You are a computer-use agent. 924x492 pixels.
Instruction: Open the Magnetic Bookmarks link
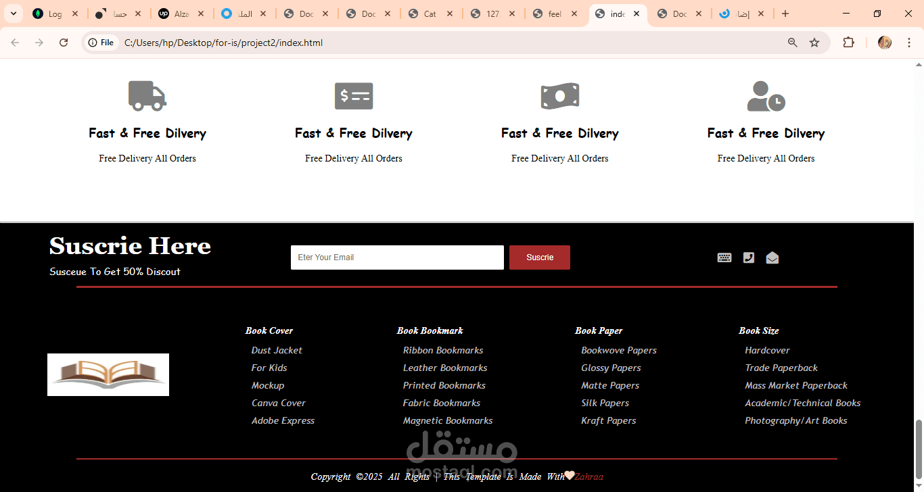[448, 420]
